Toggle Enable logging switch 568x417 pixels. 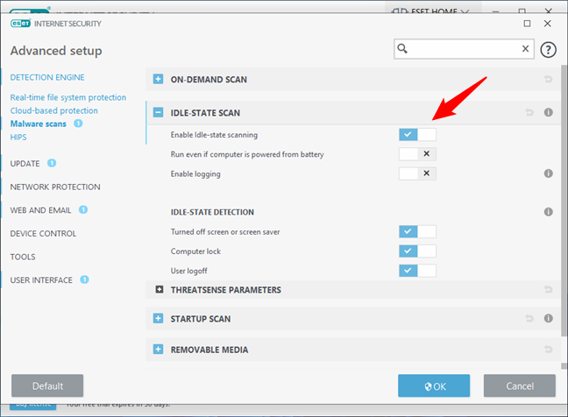[417, 173]
